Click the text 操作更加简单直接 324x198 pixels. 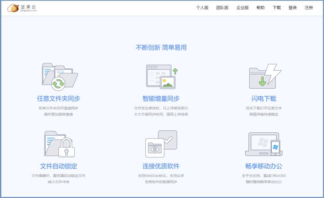[58, 114]
